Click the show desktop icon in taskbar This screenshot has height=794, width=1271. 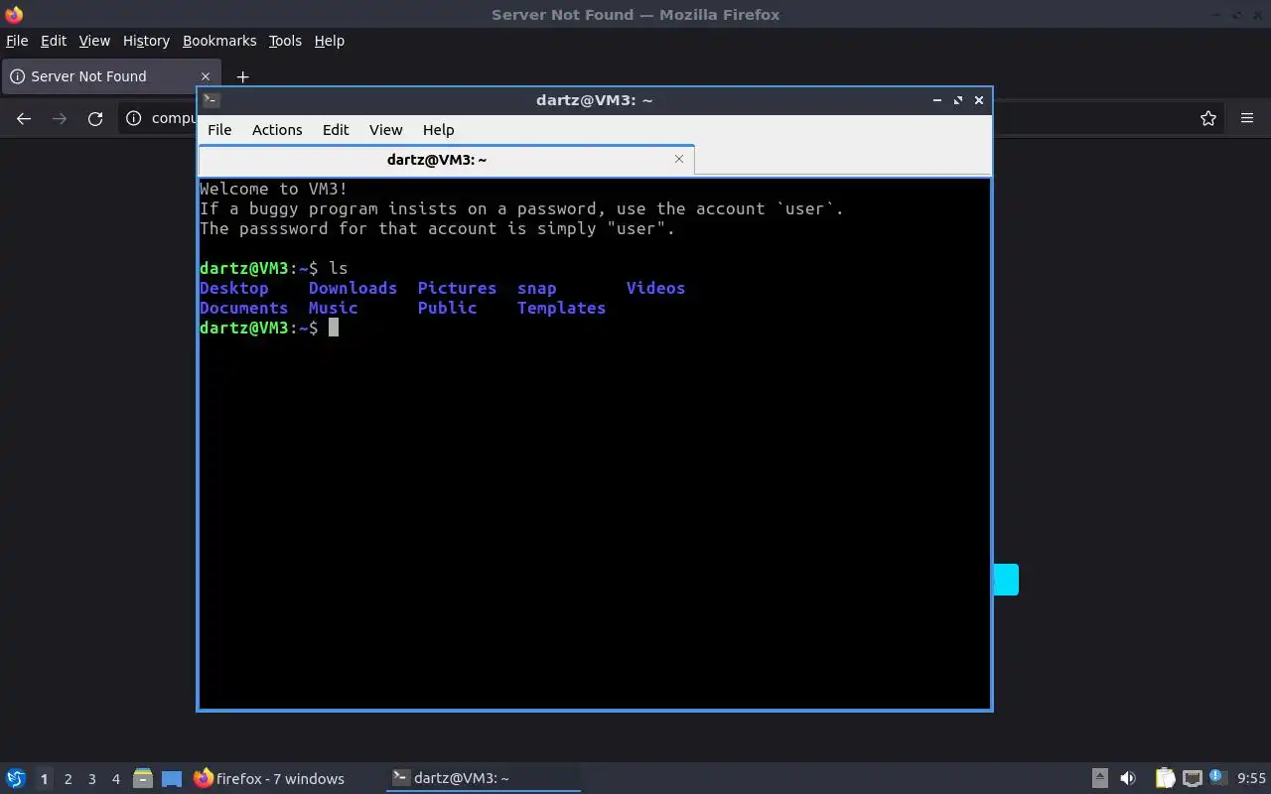(x=172, y=779)
